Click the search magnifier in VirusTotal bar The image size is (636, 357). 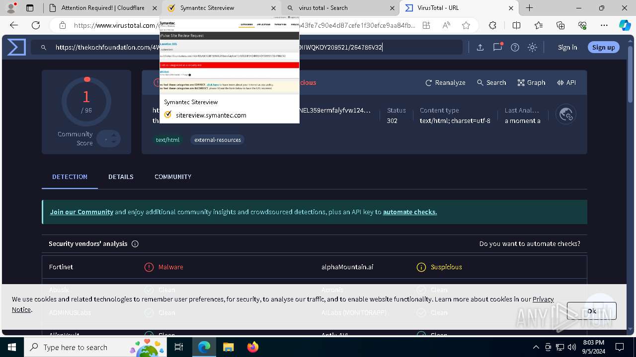pos(44,48)
